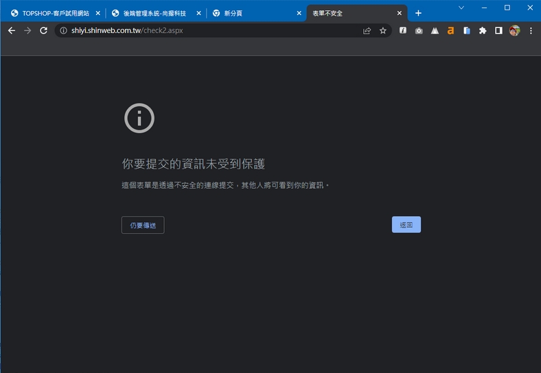Image resolution: width=541 pixels, height=373 pixels.
Task: Close the 表單不安全 tab
Action: click(x=400, y=13)
